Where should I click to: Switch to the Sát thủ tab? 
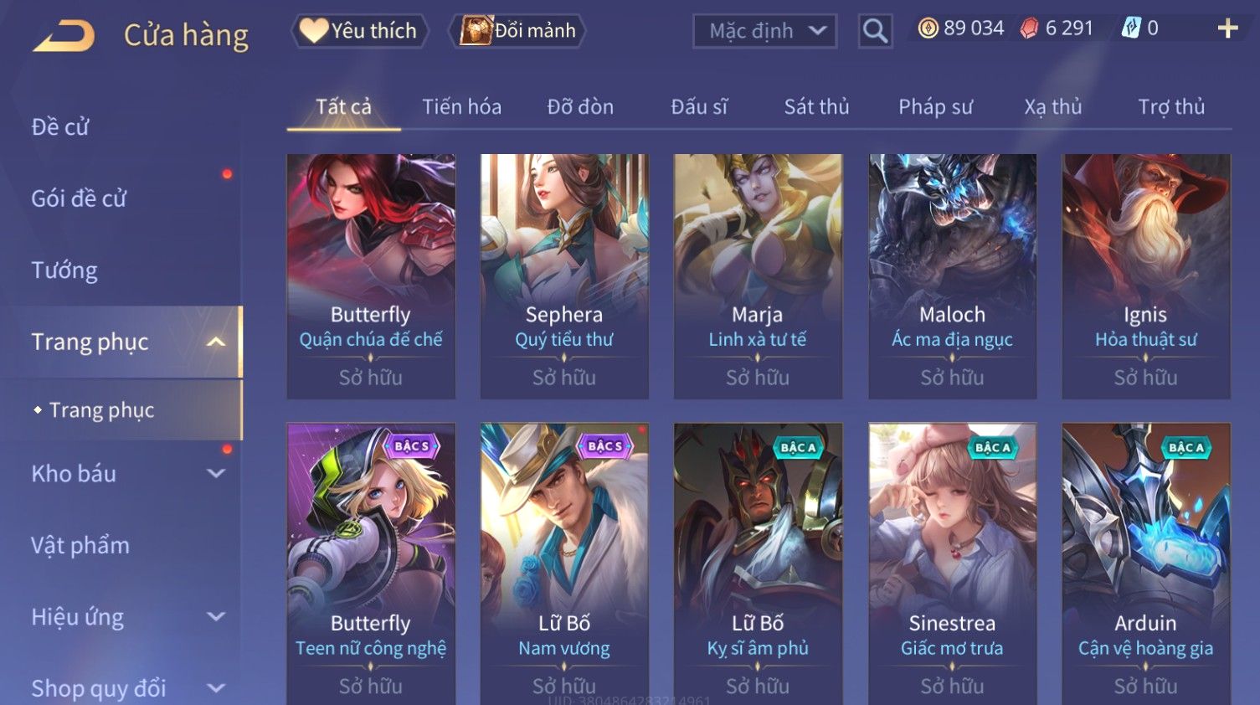point(816,106)
